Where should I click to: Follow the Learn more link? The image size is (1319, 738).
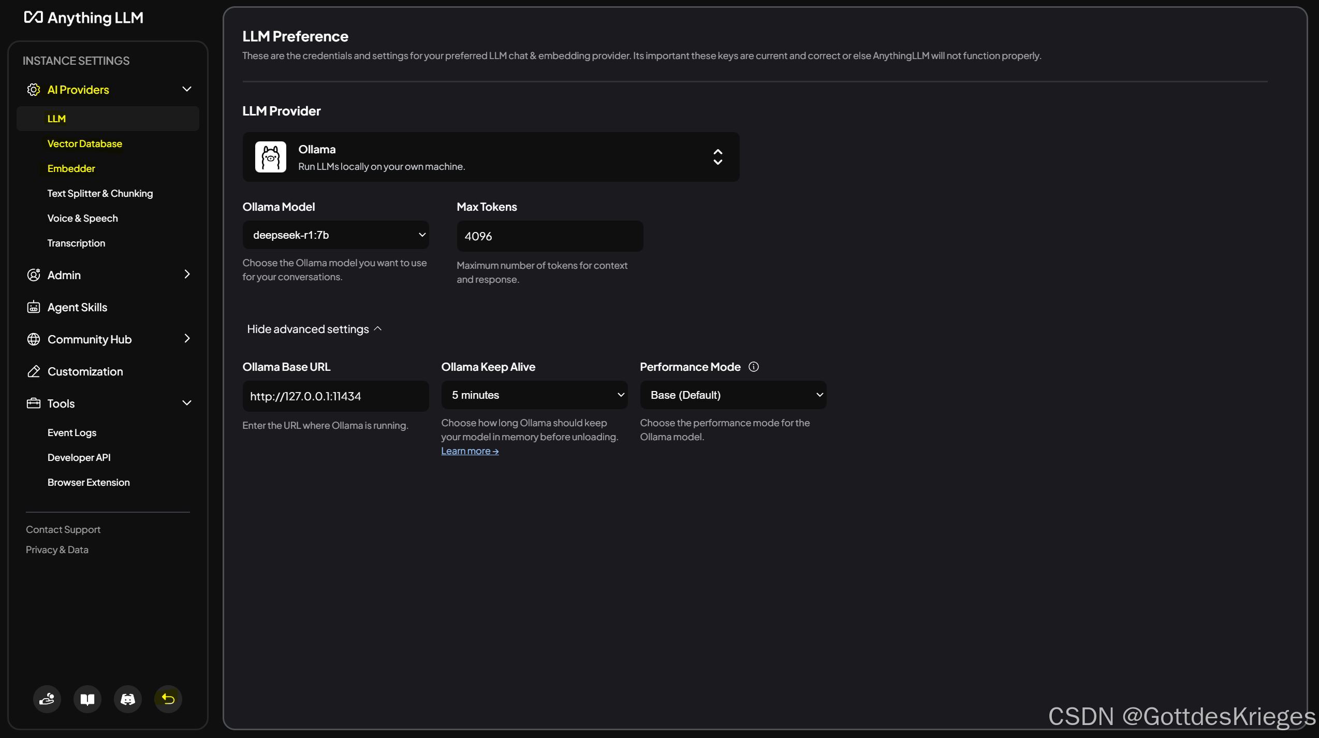[x=470, y=451]
